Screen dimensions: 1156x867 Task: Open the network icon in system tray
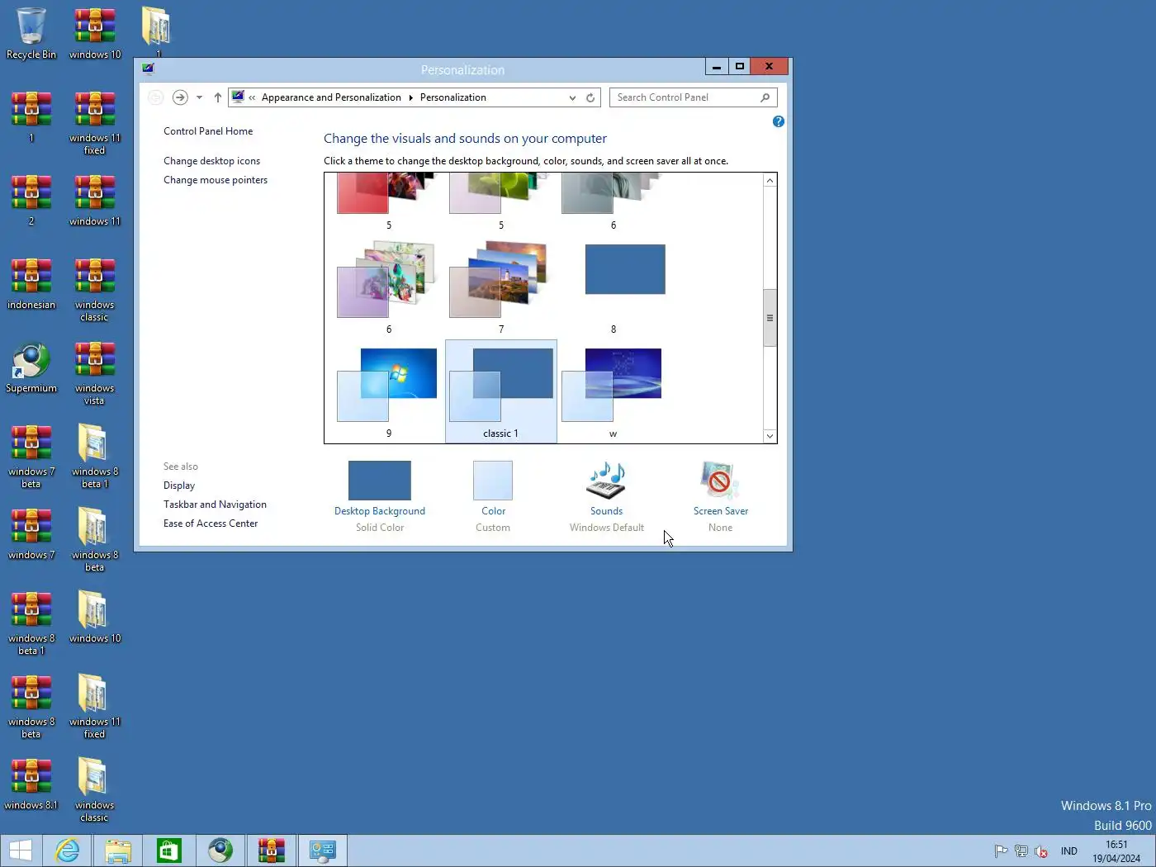[x=1021, y=851]
